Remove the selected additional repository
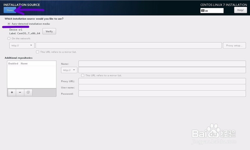The image size is (250, 150). [20, 92]
